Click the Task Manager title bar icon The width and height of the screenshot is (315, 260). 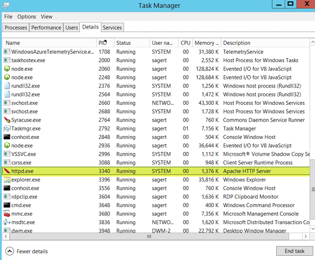(x=6, y=6)
